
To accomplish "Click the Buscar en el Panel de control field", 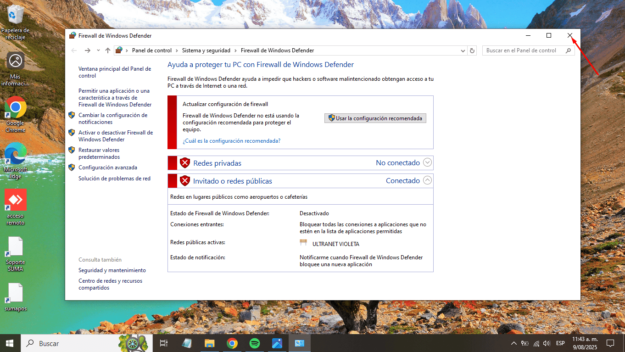I will click(x=523, y=50).
